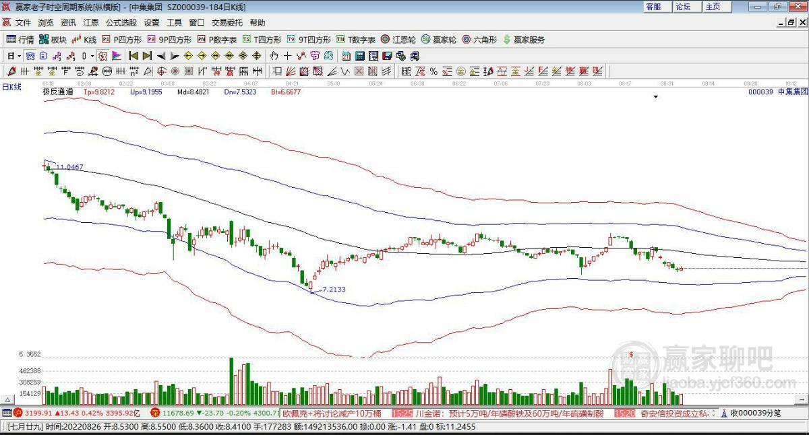Jump to first bar icon
809x435 pixels.
coord(133,55)
